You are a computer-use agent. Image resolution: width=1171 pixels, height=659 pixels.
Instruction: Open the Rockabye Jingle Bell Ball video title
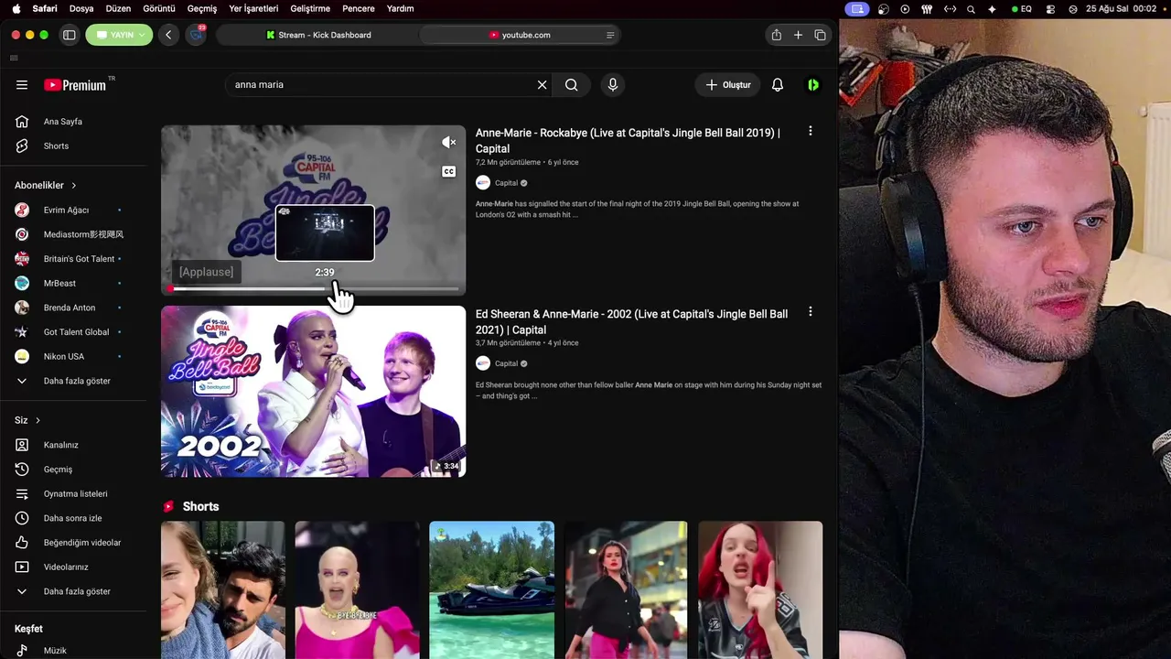point(628,141)
